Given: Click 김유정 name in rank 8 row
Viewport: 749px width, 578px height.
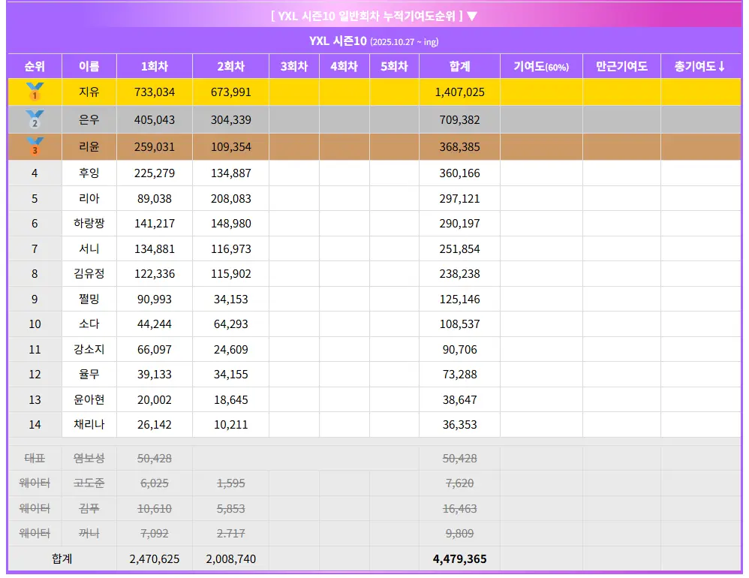Looking at the screenshot, I should point(89,274).
